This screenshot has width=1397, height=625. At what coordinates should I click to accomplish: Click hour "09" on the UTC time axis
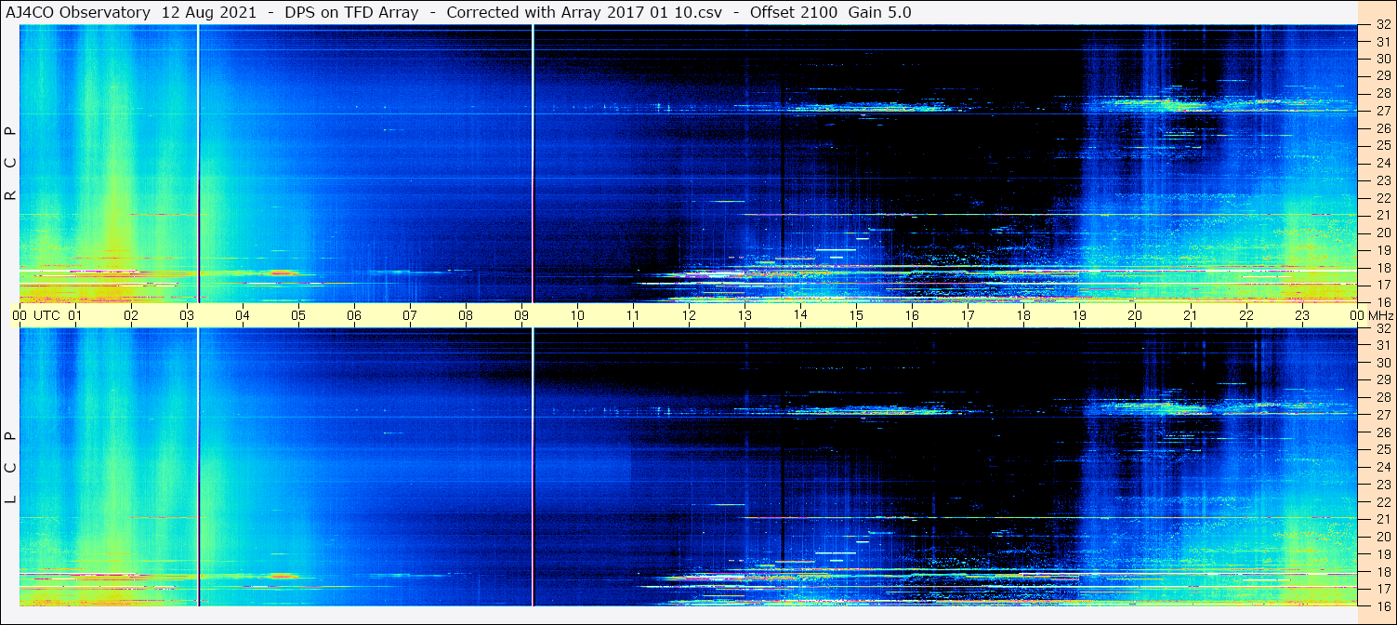521,315
